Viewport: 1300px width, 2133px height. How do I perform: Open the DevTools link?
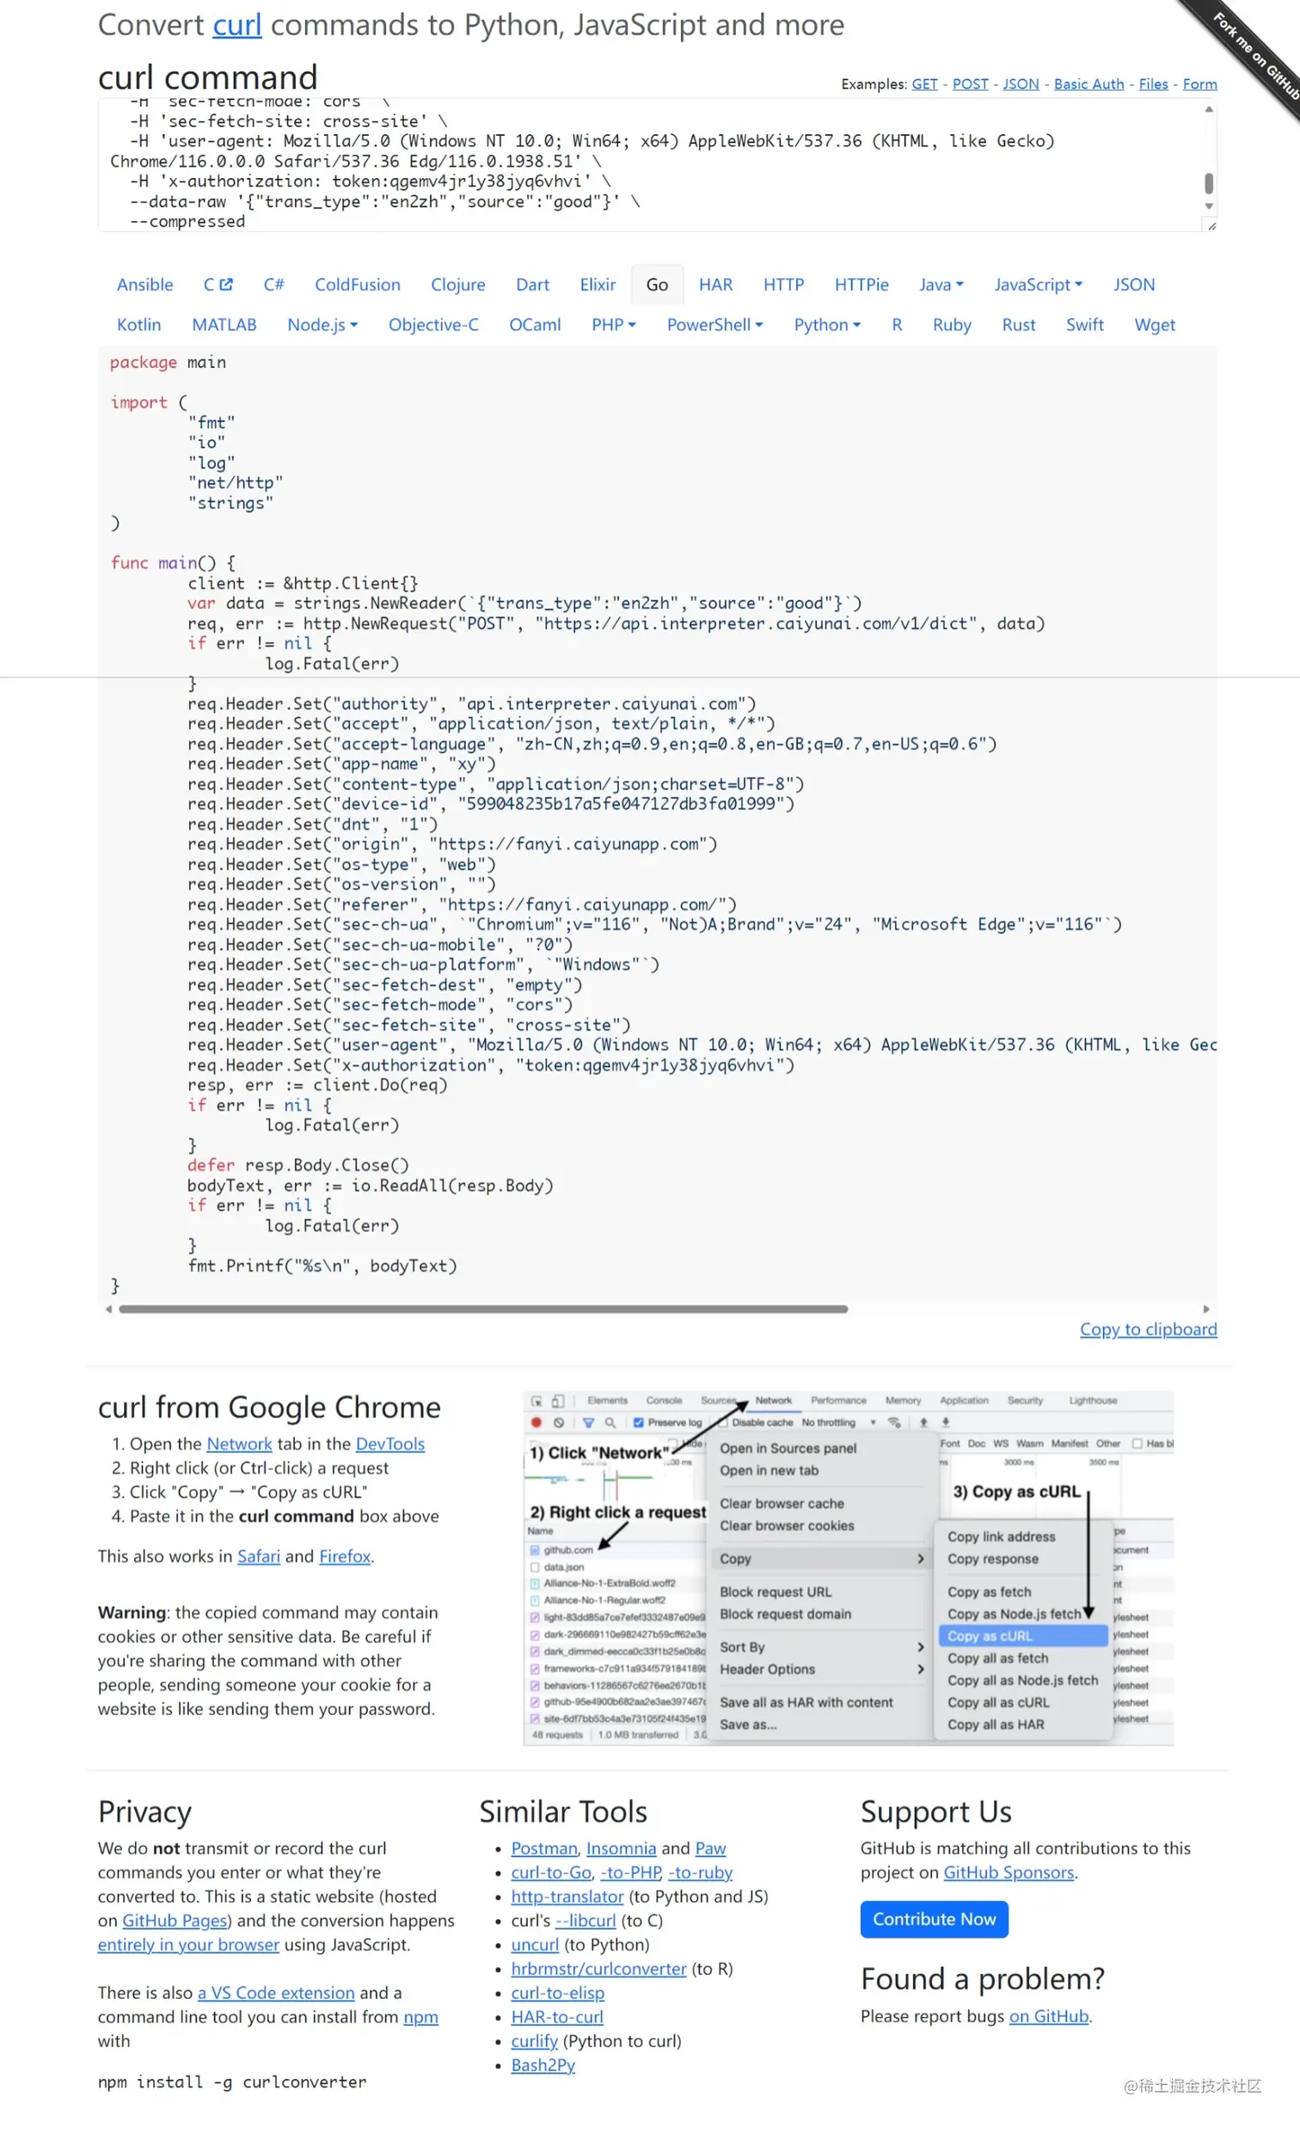(390, 1444)
